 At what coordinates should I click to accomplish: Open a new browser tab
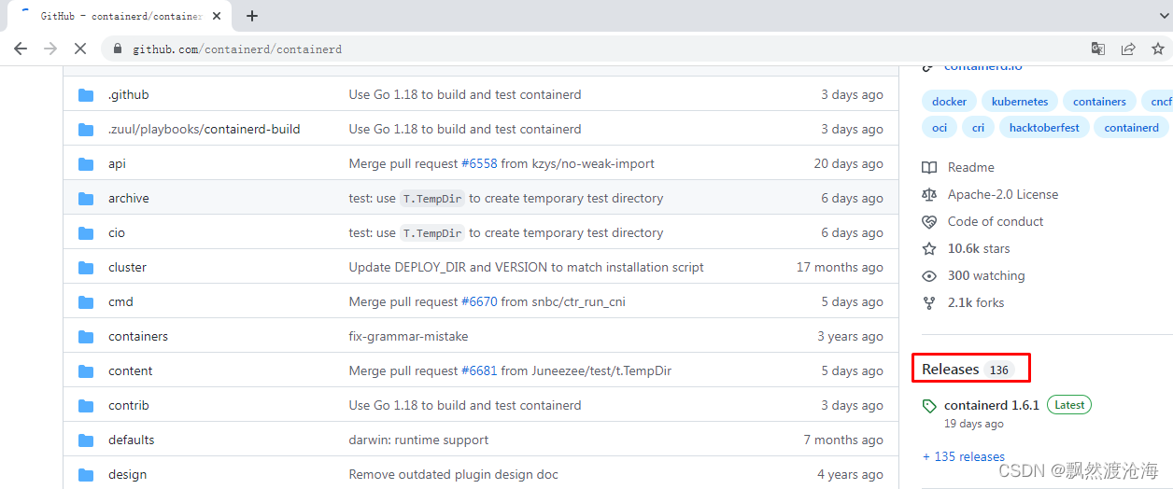point(252,16)
